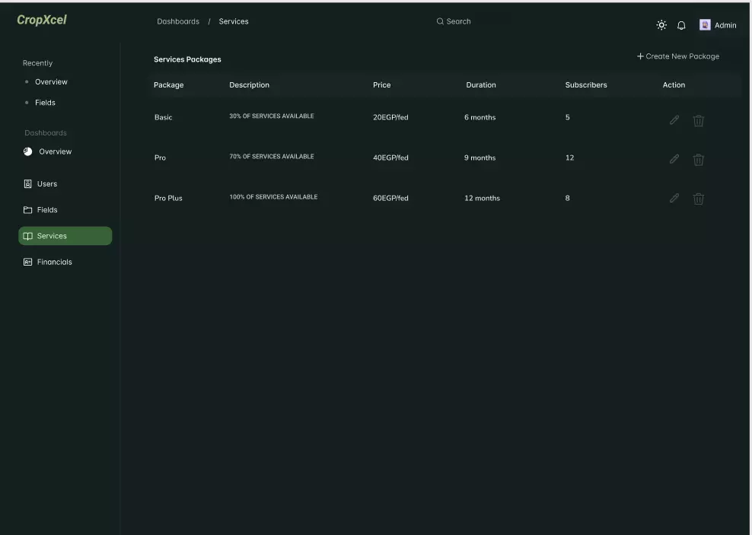
Task: Open the Users page in sidebar
Action: coord(47,184)
